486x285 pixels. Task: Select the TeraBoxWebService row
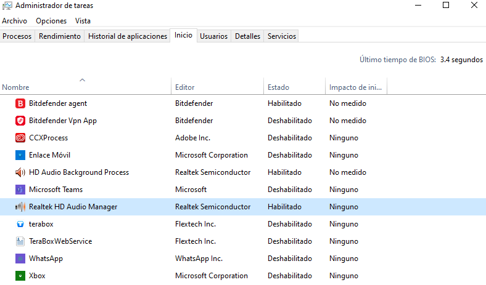point(60,241)
